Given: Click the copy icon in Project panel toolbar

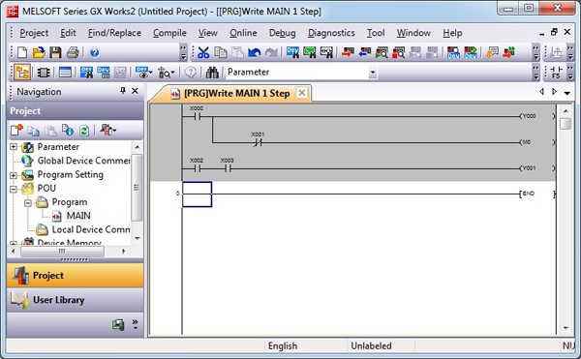Looking at the screenshot, I should point(33,131).
